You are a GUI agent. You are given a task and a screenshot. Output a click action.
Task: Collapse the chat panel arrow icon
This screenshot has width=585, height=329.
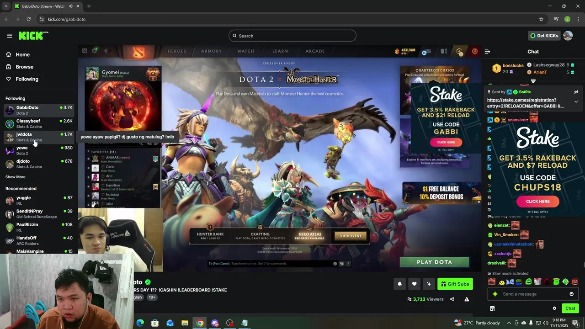[x=487, y=52]
